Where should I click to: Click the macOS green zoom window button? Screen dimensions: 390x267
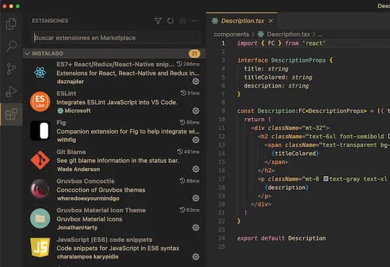coord(18,7)
